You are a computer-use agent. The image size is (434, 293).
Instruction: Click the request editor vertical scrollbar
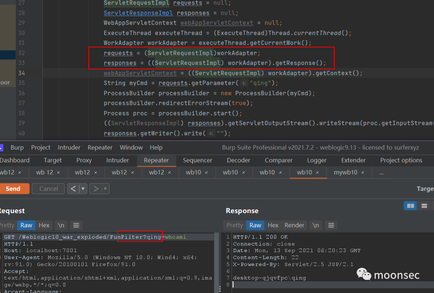(217, 262)
